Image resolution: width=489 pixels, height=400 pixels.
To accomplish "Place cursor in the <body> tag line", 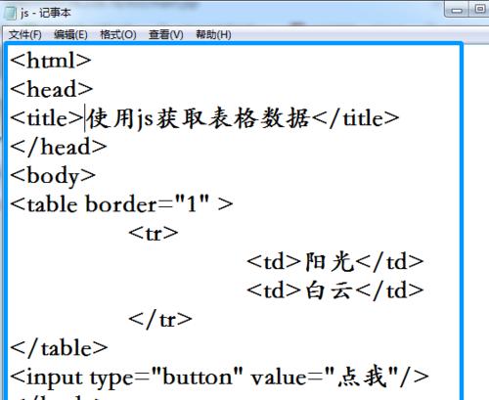I will click(53, 176).
